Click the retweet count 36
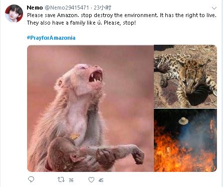The height and width of the screenshot is (187, 223). [71, 180]
